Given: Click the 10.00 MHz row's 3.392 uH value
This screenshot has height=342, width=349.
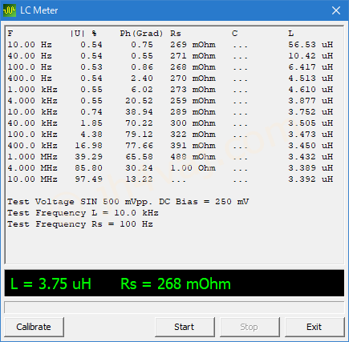Looking at the screenshot, I should tap(310, 179).
